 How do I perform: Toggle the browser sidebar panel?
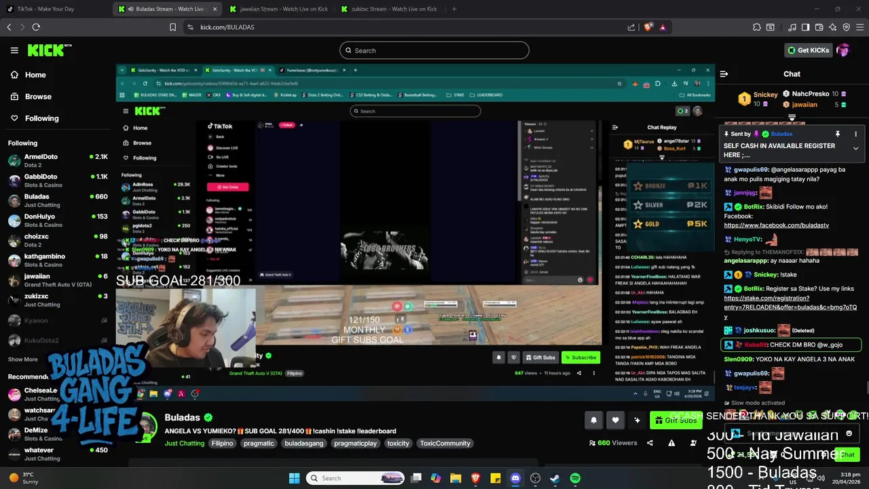pos(805,27)
